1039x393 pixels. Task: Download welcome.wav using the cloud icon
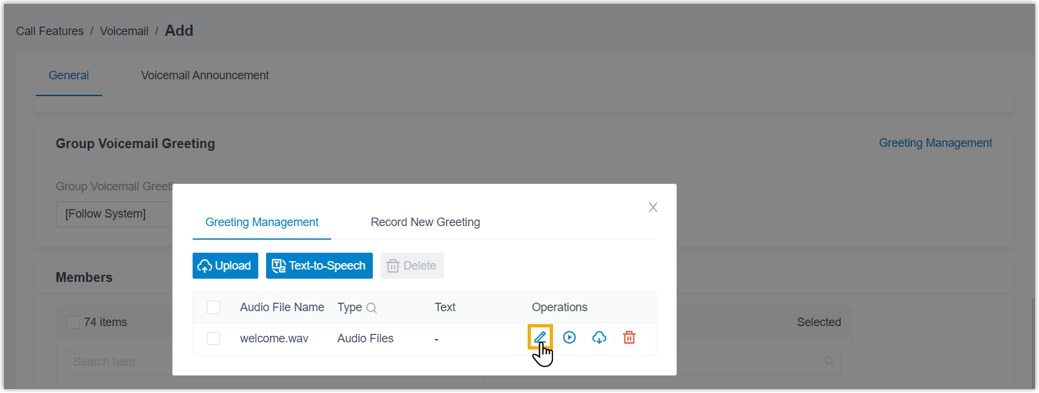click(x=599, y=337)
